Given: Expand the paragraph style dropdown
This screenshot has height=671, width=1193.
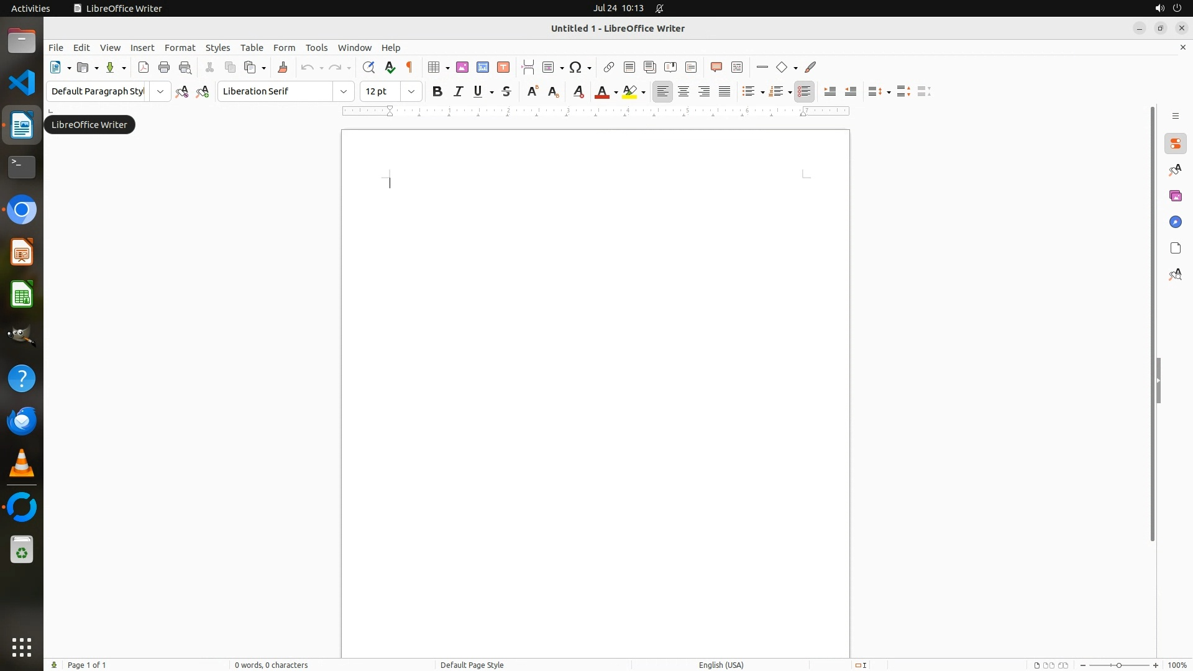Looking at the screenshot, I should click(x=160, y=92).
